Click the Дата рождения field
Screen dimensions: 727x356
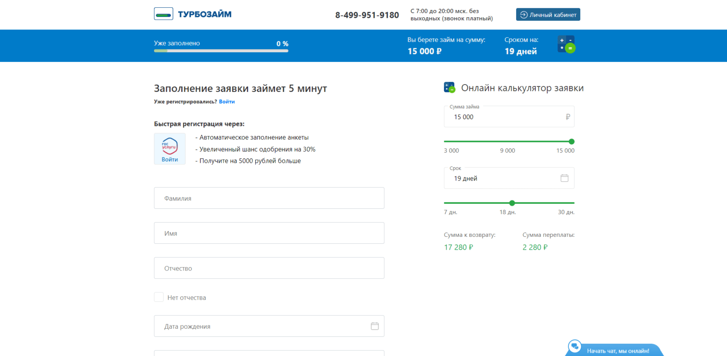[269, 326]
